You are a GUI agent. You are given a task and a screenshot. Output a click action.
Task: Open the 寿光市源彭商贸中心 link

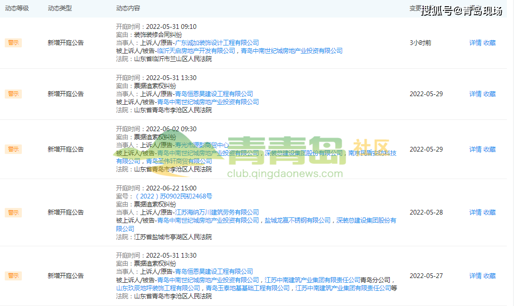[202, 145]
